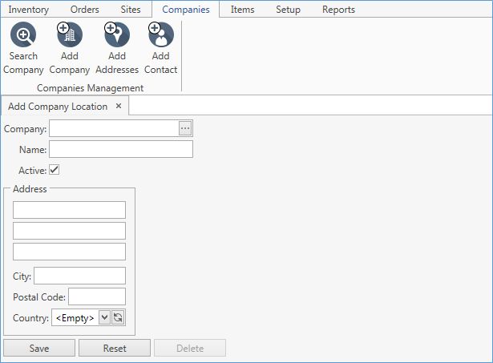
Task: Close the Add Company Location tab
Action: click(119, 106)
